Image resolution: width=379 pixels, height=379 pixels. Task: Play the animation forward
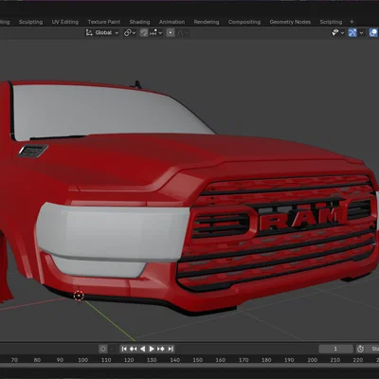[152, 349]
